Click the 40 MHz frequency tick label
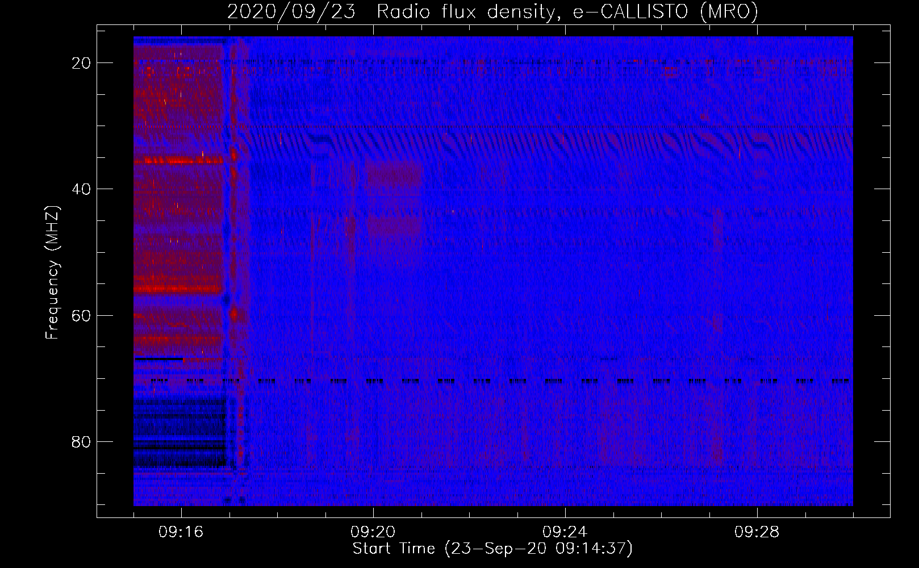This screenshot has height=568, width=919. coord(81,189)
